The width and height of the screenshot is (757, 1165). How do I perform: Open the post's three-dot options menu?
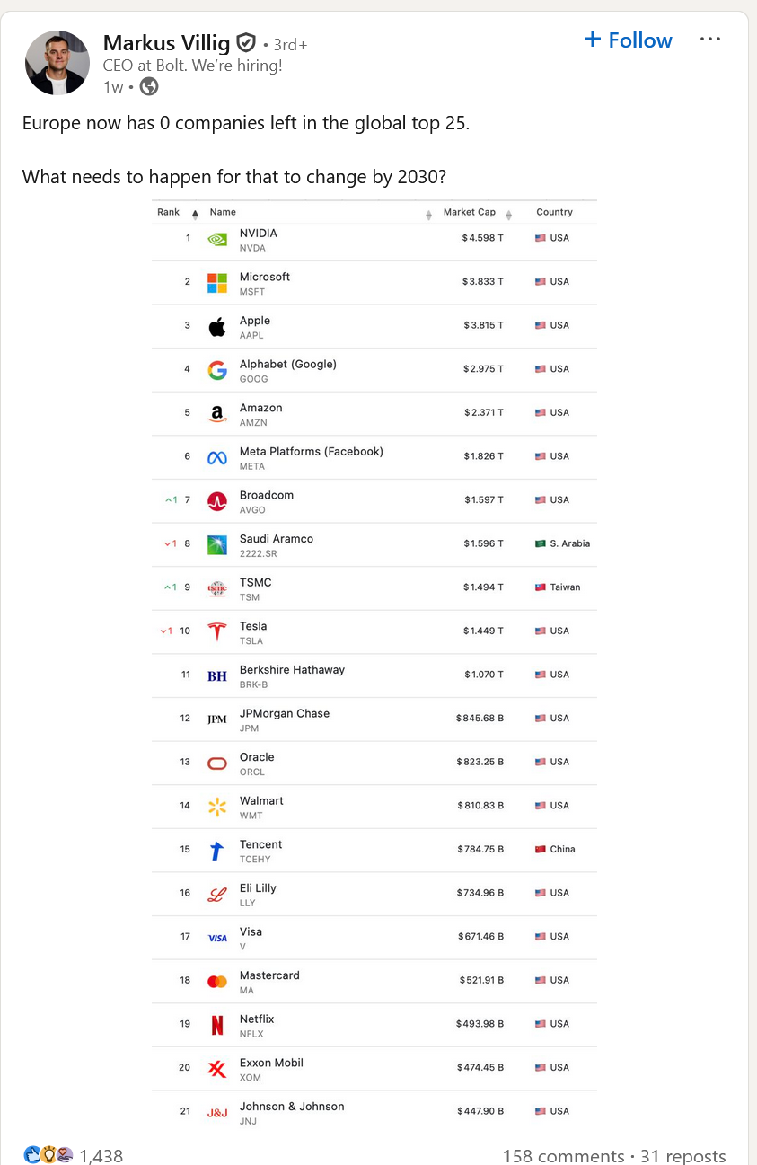coord(709,40)
